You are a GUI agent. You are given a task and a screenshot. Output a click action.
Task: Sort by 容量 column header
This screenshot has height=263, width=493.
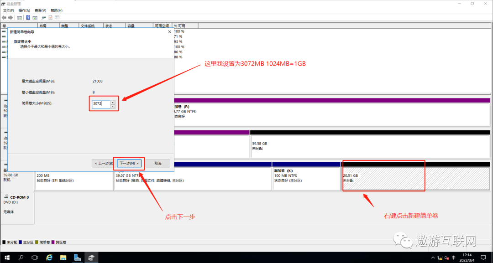[139, 26]
